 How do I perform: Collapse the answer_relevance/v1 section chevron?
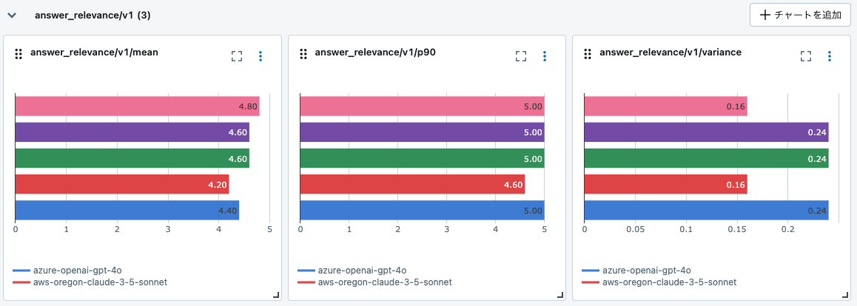(12, 15)
